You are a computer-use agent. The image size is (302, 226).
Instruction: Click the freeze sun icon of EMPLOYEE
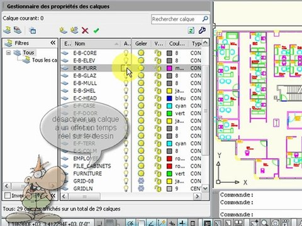pyautogui.click(x=141, y=158)
